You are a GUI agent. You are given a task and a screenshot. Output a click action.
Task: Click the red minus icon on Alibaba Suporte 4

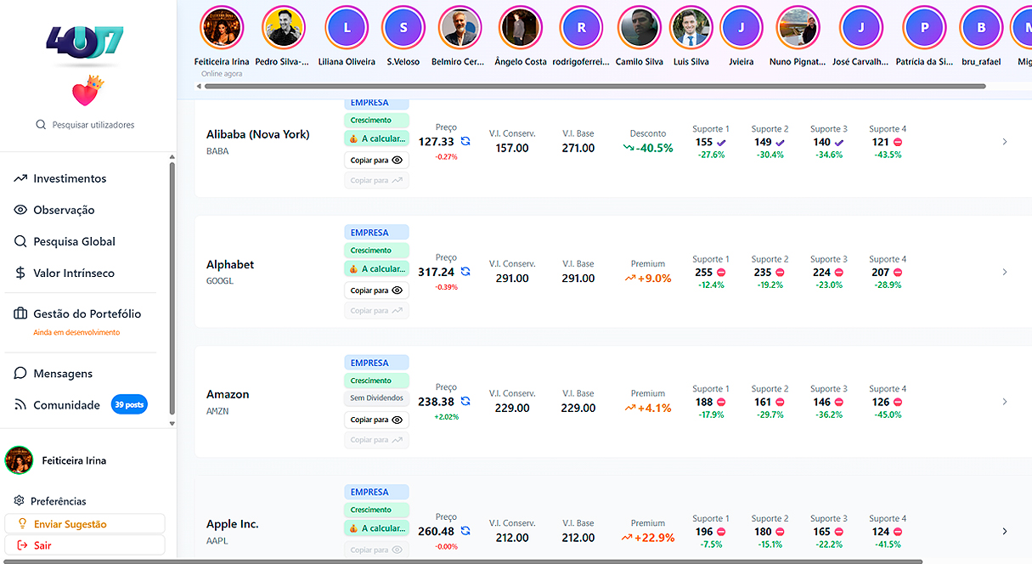click(x=898, y=143)
